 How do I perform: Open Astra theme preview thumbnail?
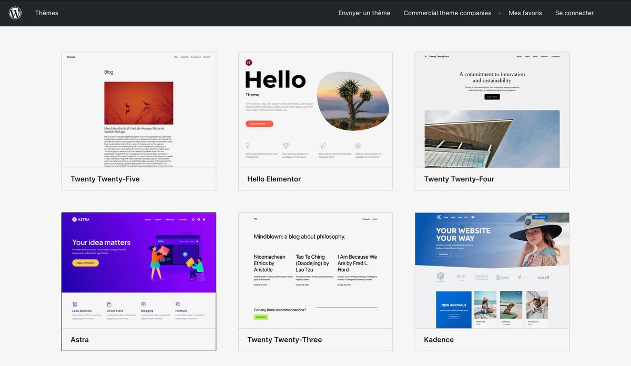(x=139, y=271)
